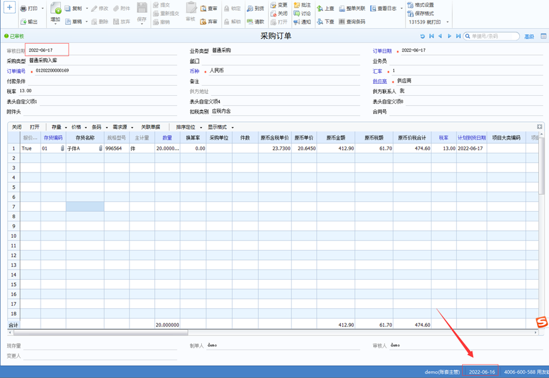
Task: Click the 存货名称 cell 子件A
Action: tap(85, 148)
